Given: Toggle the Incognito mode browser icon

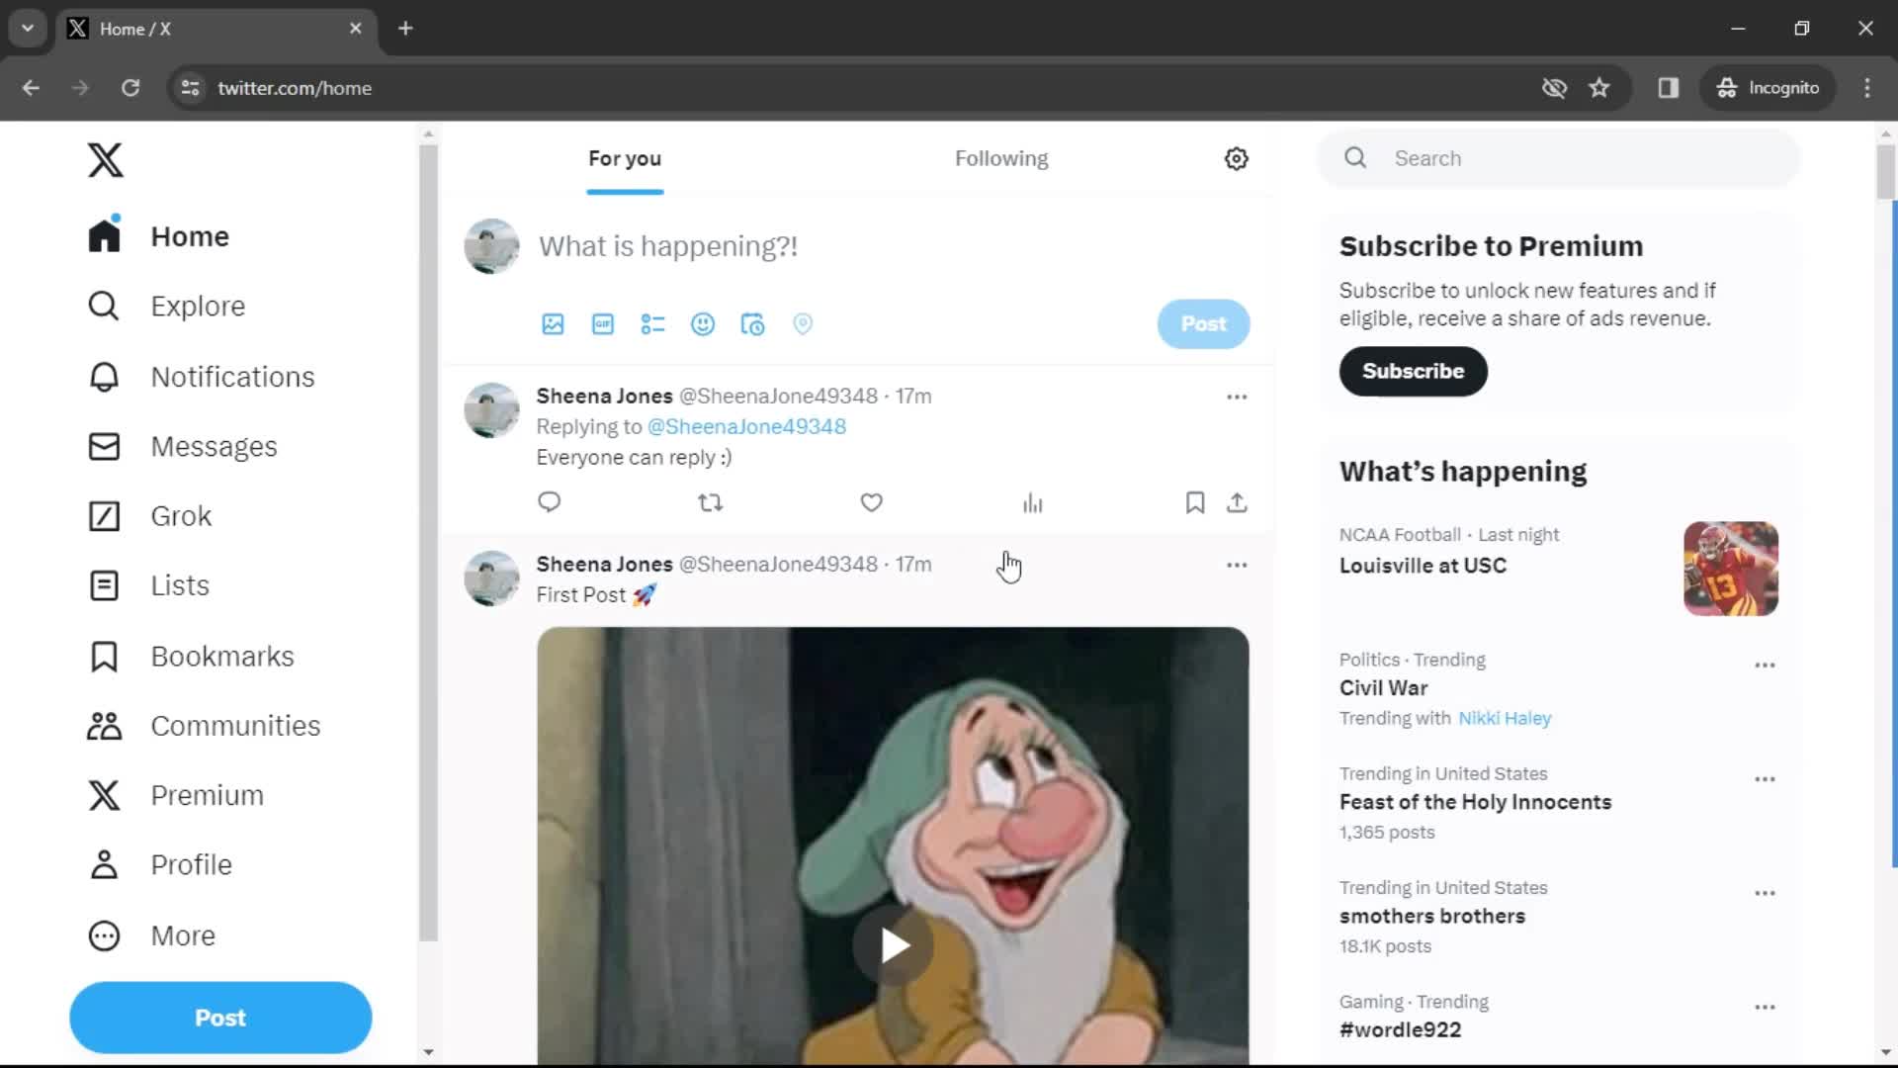Looking at the screenshot, I should click(1769, 87).
